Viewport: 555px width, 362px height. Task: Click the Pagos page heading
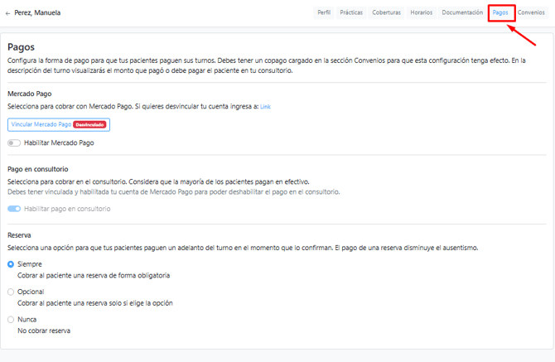pos(21,47)
